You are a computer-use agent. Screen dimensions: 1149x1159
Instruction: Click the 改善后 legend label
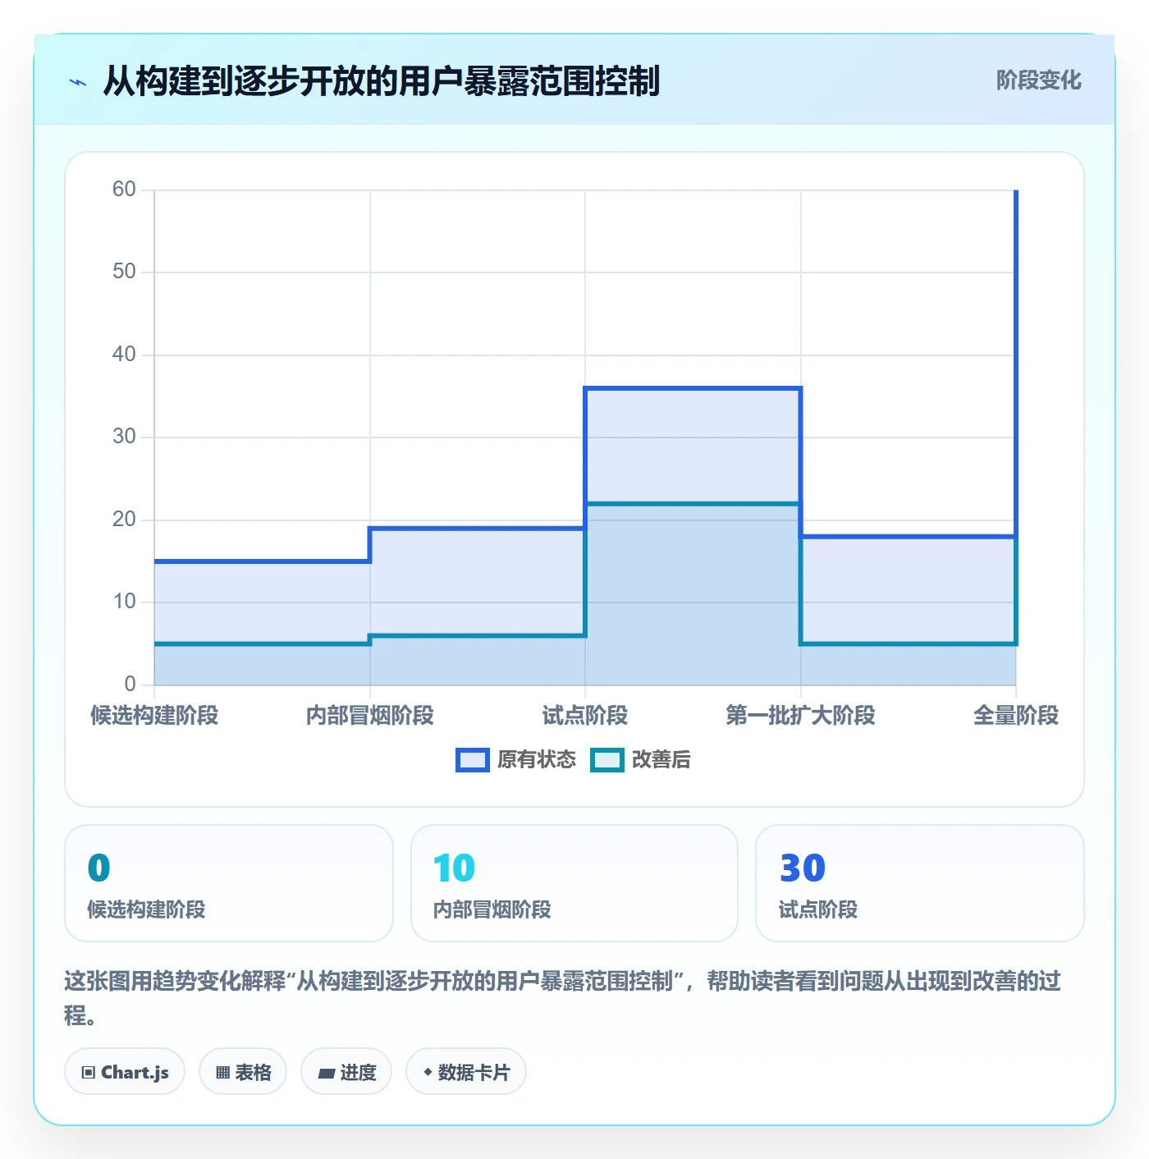pyautogui.click(x=661, y=760)
